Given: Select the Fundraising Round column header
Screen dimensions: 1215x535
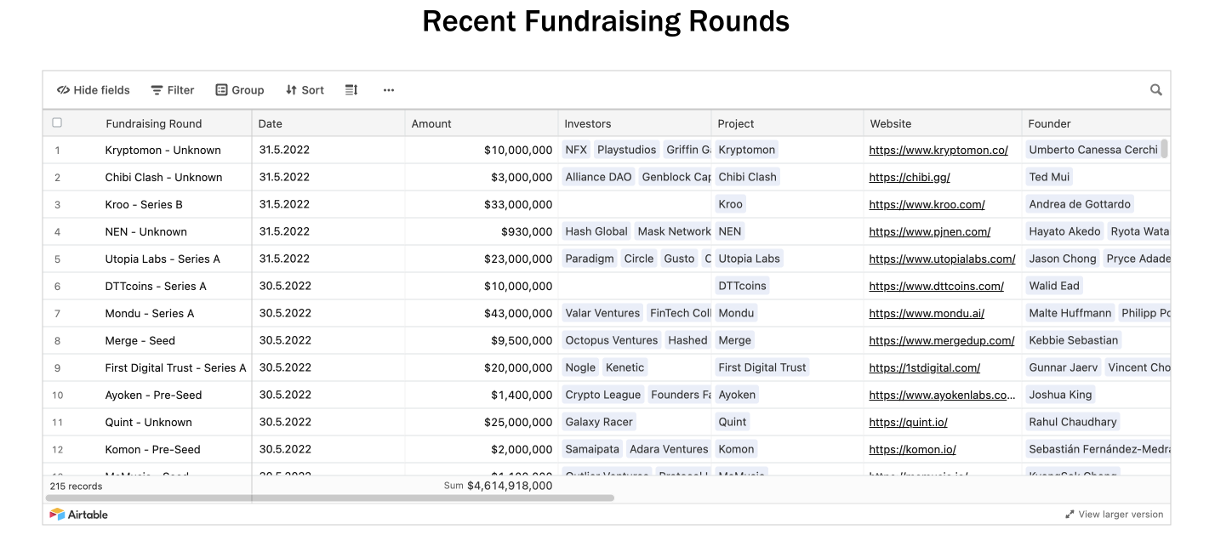Looking at the screenshot, I should (x=154, y=123).
